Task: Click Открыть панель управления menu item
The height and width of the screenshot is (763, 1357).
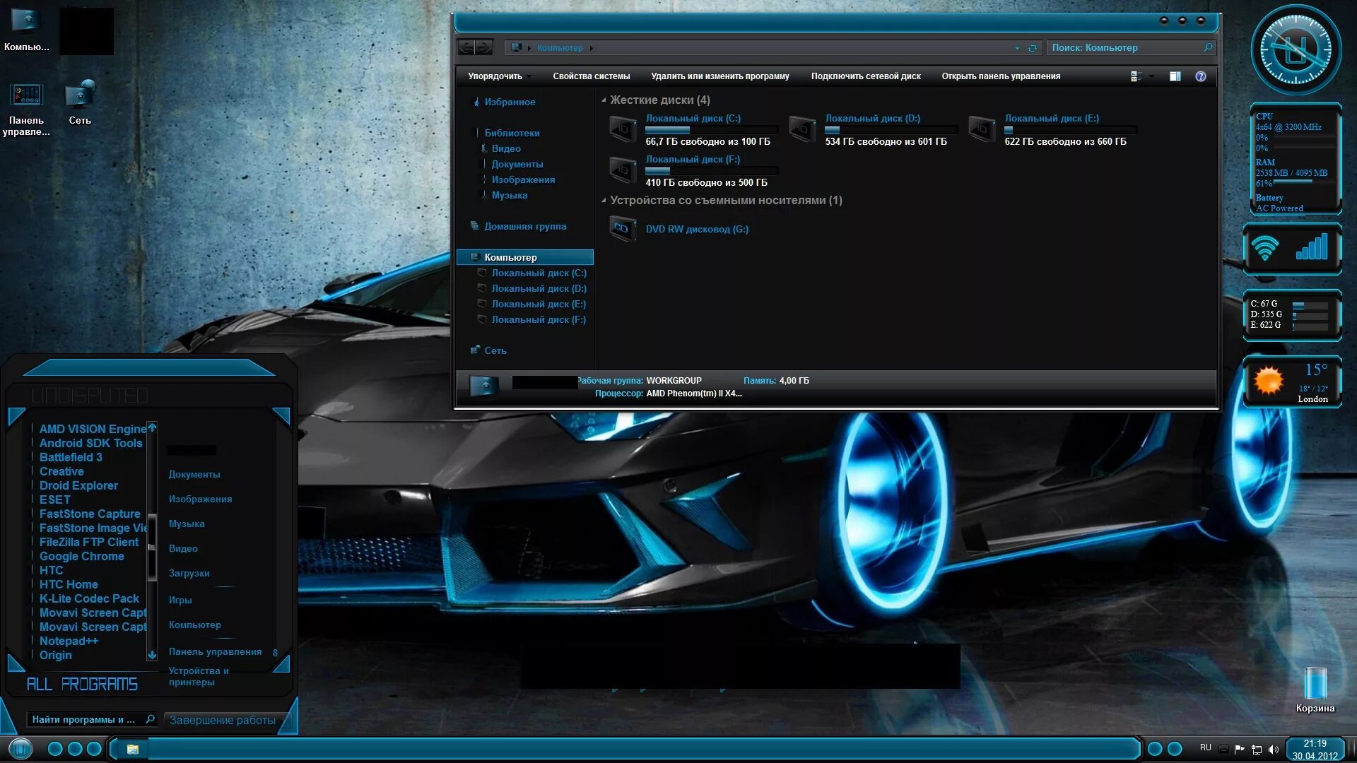Action: tap(1001, 76)
